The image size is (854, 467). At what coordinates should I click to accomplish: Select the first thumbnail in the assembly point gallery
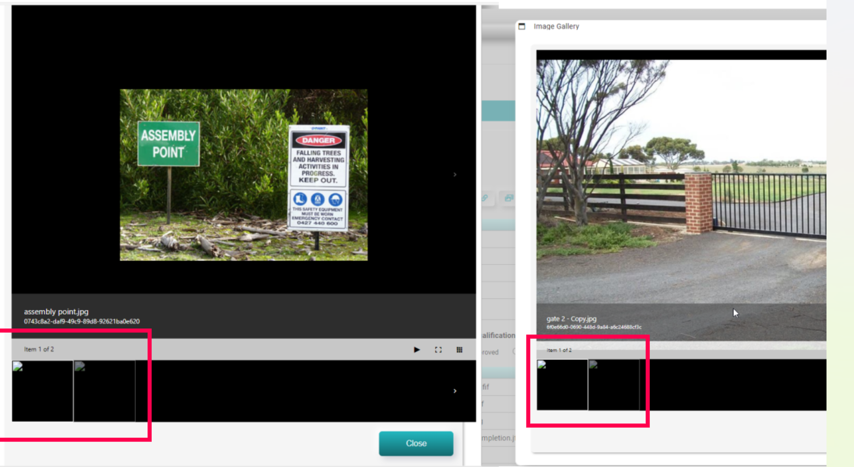click(42, 391)
